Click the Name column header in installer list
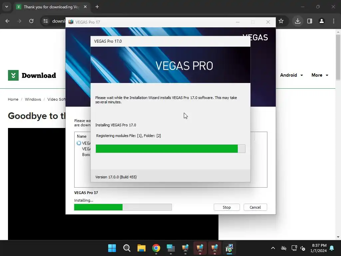The width and height of the screenshot is (341, 256). 82,136
